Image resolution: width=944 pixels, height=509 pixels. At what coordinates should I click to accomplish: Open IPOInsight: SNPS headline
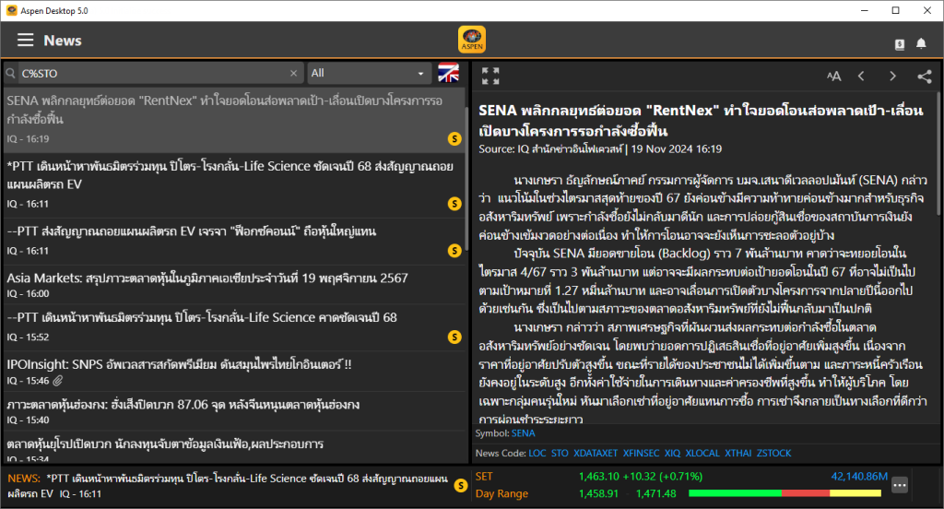pos(233,372)
